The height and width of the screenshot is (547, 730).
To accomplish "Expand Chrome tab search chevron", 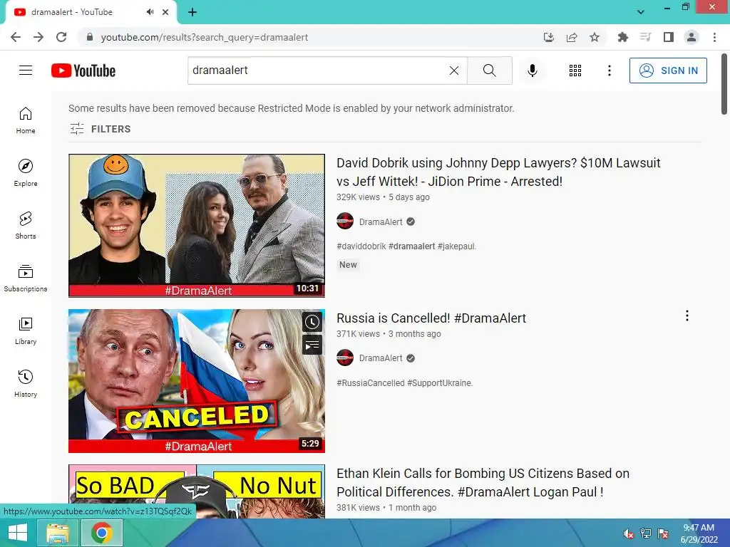I will pyautogui.click(x=641, y=12).
